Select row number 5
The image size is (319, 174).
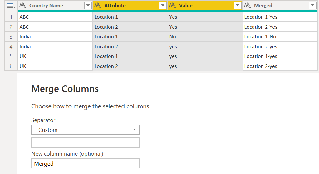[x=11, y=56]
